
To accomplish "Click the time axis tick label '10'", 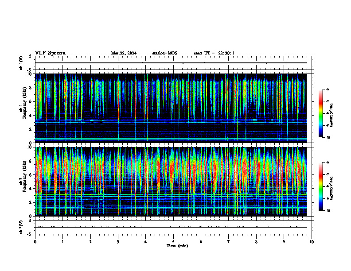I will point(312,242).
